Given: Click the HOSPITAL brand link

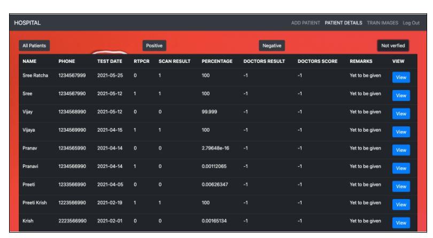Looking at the screenshot, I should 27,23.
